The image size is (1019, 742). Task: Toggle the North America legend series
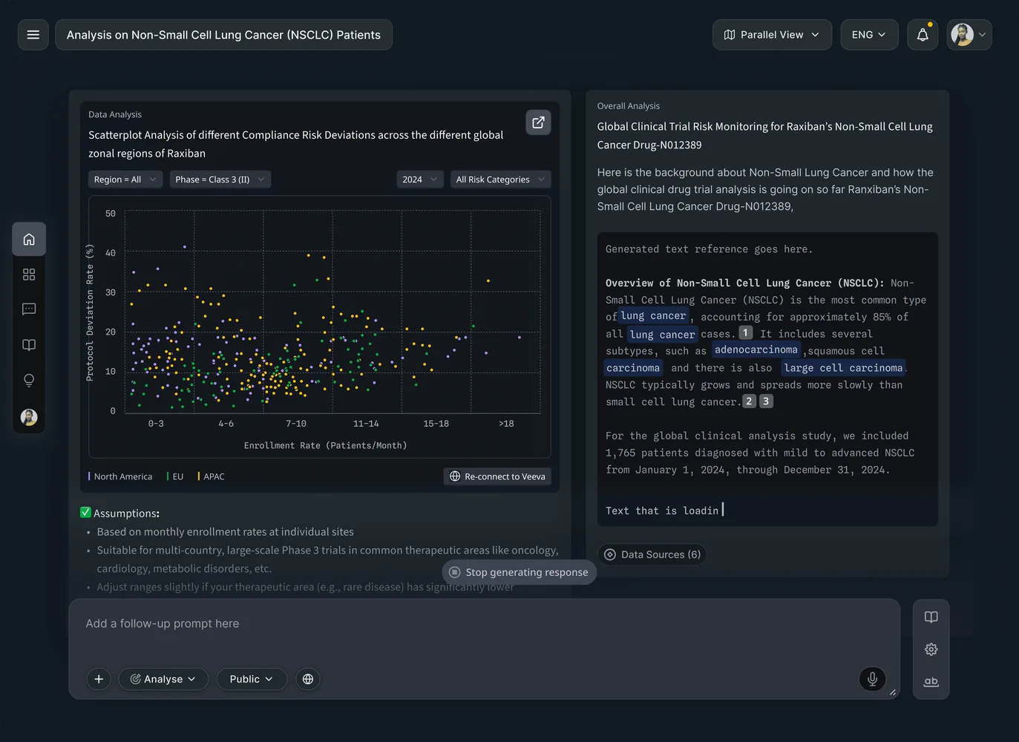tap(120, 476)
